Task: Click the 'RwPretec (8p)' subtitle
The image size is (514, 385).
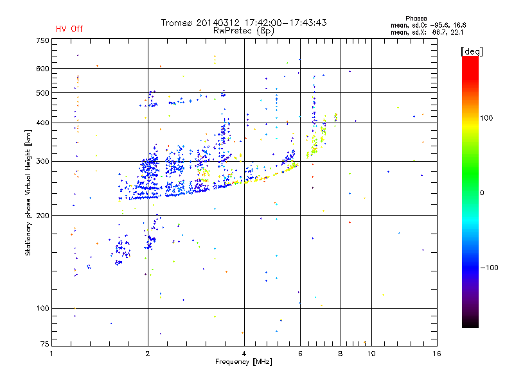Action: click(x=244, y=31)
